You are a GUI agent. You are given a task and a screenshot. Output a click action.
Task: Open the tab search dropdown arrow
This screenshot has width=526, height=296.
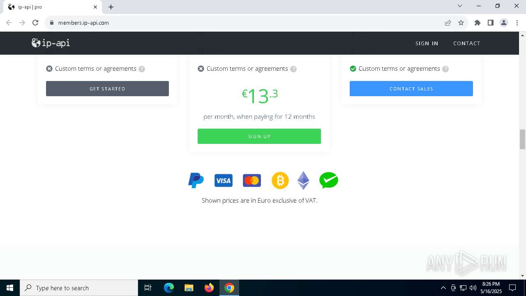(x=460, y=6)
